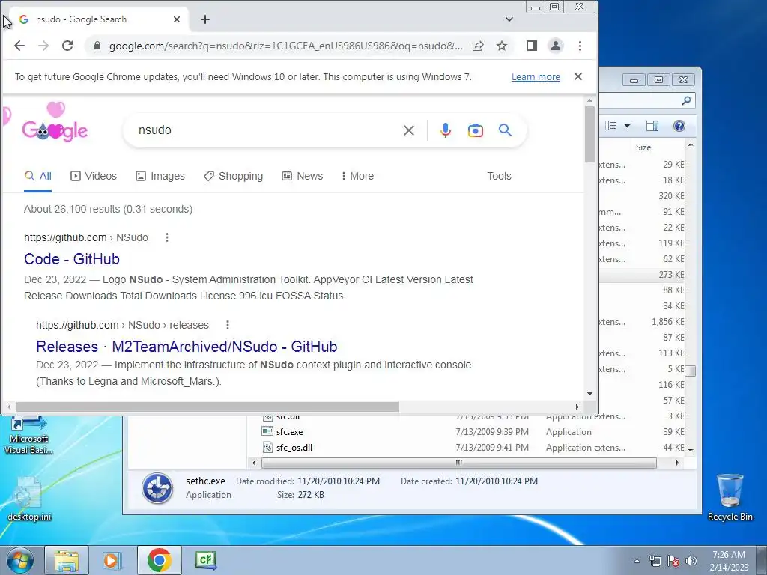The height and width of the screenshot is (575, 767).
Task: Open the Action Center flag icon
Action: 673,561
